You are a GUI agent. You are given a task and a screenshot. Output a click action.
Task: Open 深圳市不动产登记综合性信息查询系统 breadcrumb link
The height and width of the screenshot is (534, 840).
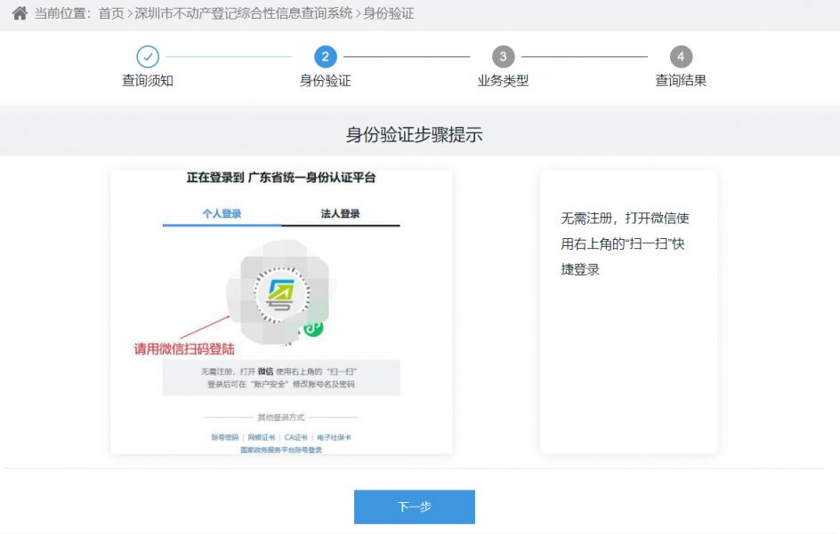tap(244, 13)
